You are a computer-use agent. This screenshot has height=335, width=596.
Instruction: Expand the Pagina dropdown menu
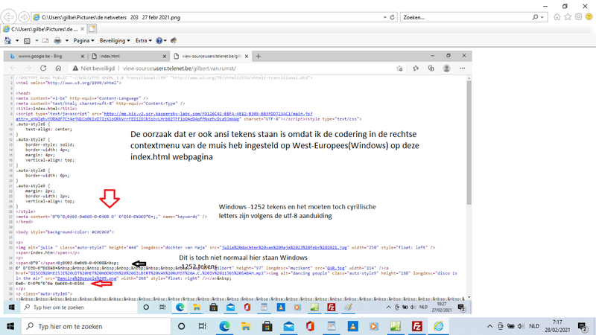click(85, 40)
